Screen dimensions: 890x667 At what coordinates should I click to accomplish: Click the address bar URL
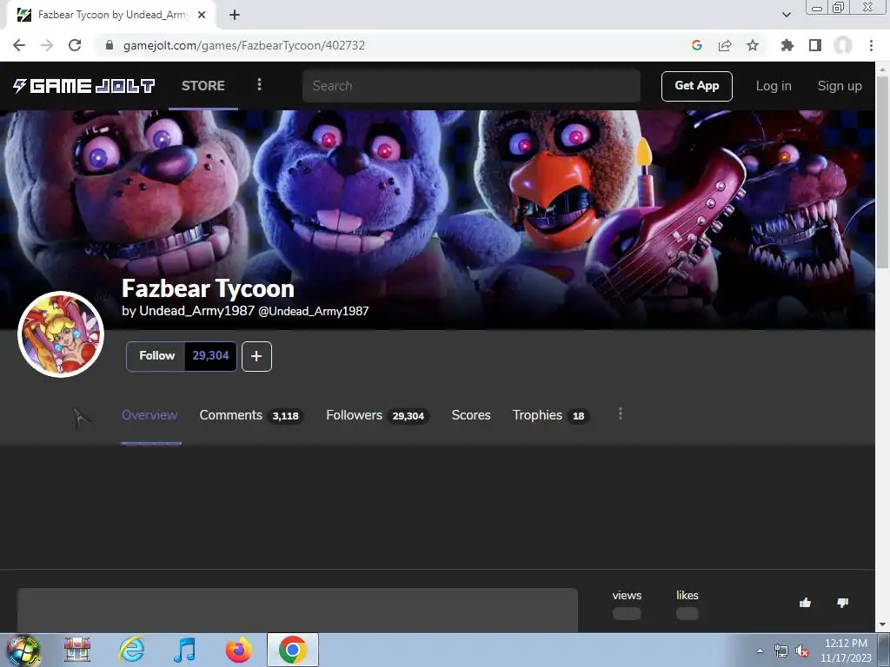coord(244,45)
